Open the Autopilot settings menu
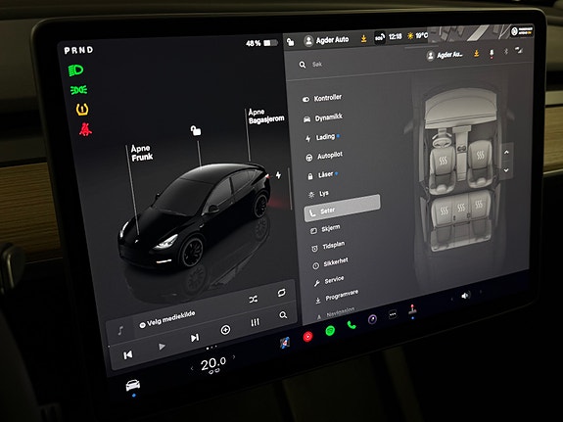This screenshot has height=422, width=563. click(324, 157)
